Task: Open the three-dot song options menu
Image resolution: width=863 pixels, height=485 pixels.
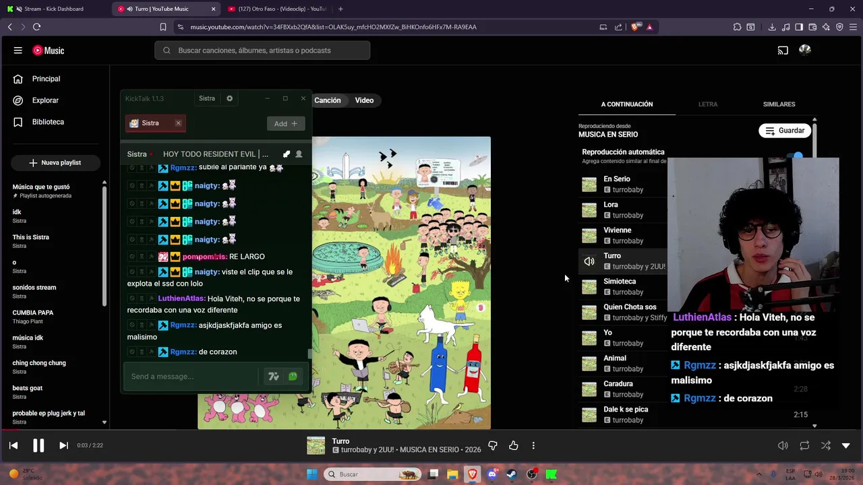Action: [533, 445]
